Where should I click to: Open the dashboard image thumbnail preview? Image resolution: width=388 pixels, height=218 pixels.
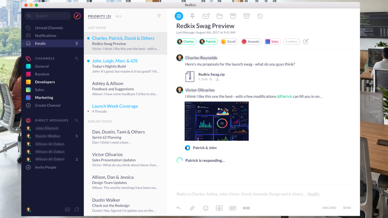point(217,121)
